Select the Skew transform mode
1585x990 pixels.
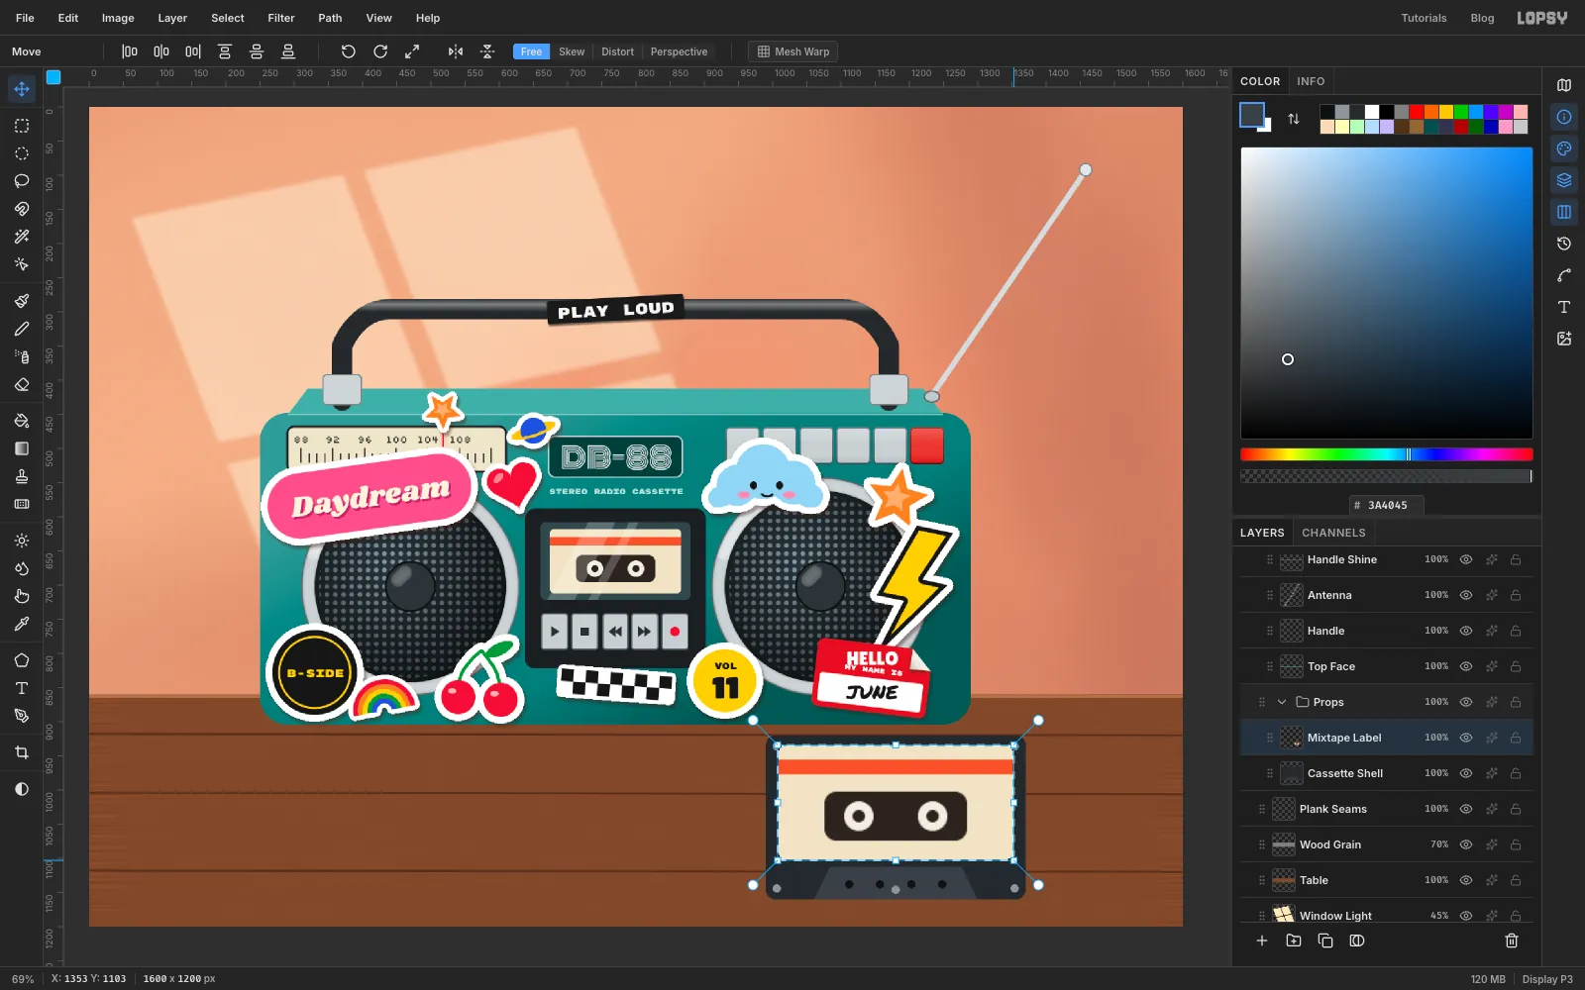pos(572,51)
